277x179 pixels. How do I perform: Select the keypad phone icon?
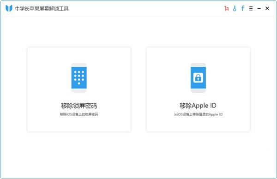click(79, 78)
